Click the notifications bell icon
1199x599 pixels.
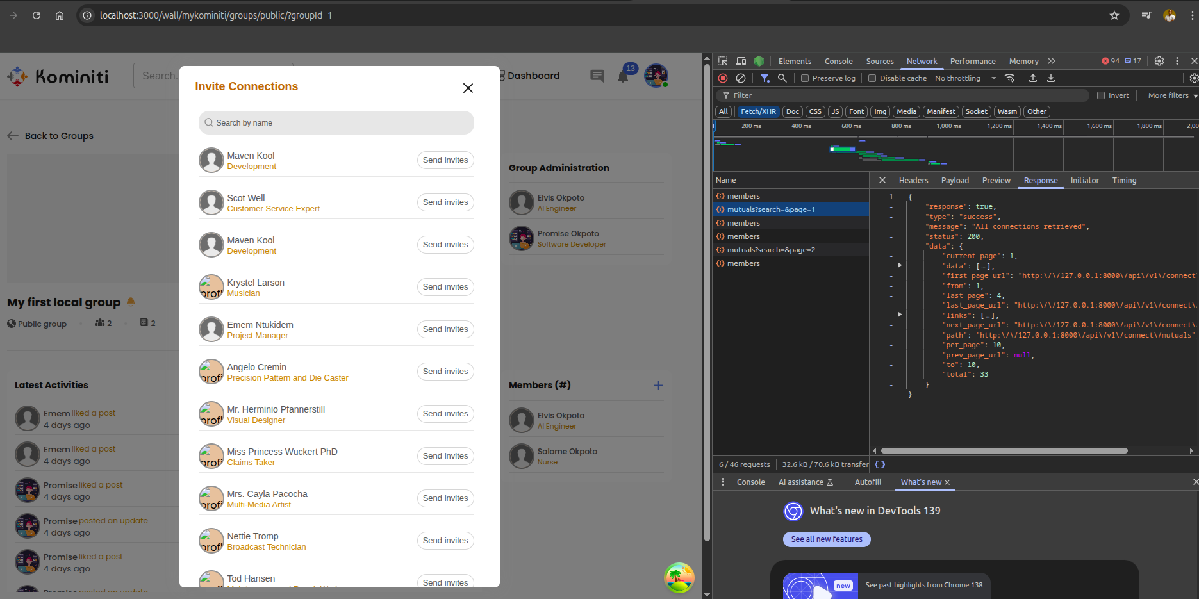click(623, 77)
